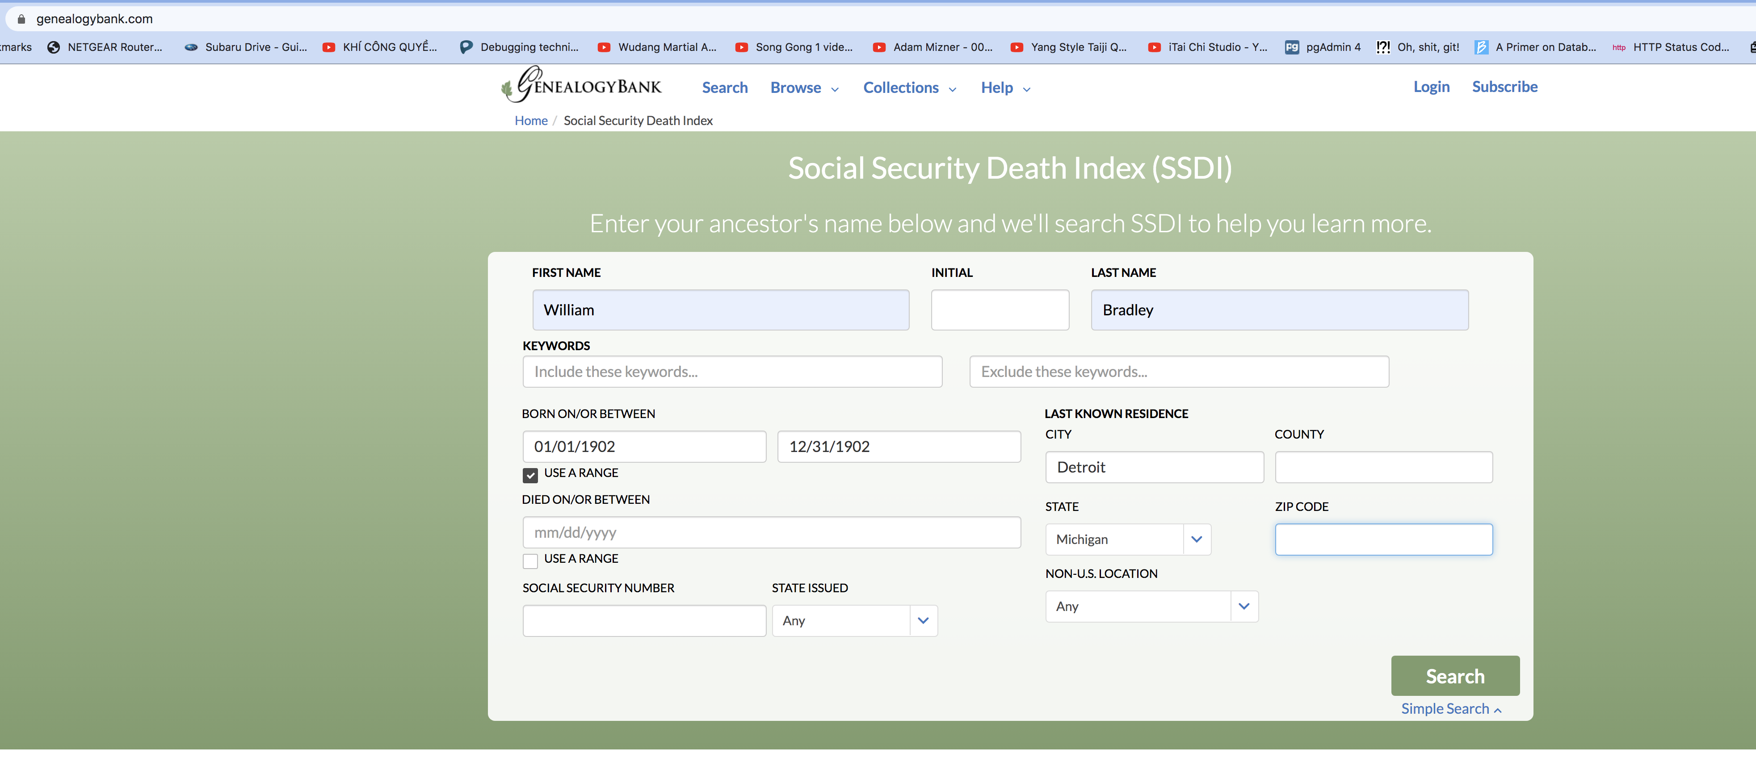Open the Collections menu

tap(909, 88)
